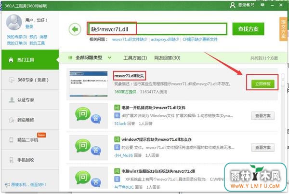Viewport: 289px width, 194px height.
Task: Click the 查找方案 search button
Action: 248,29
